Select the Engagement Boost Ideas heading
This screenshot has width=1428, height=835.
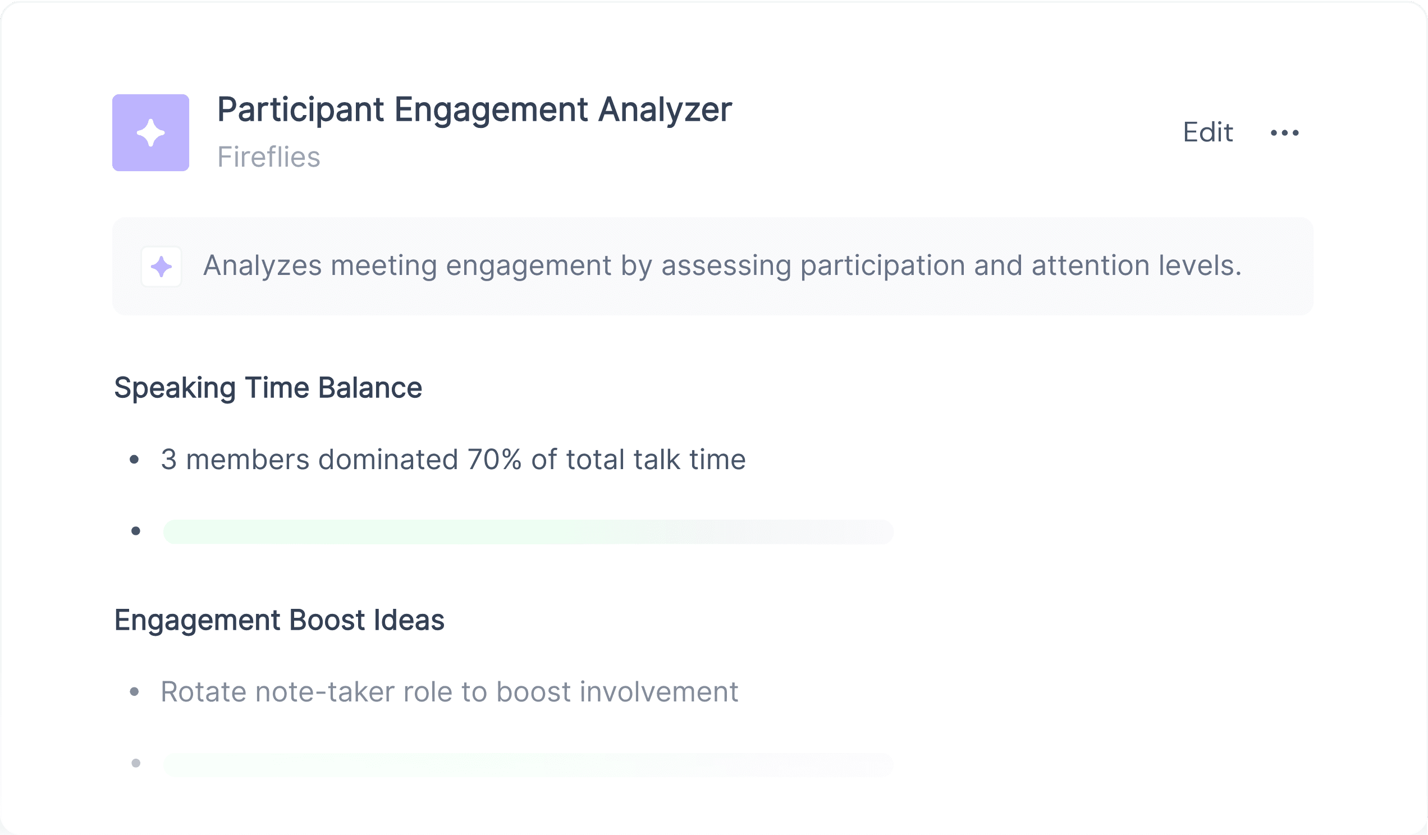pos(280,620)
